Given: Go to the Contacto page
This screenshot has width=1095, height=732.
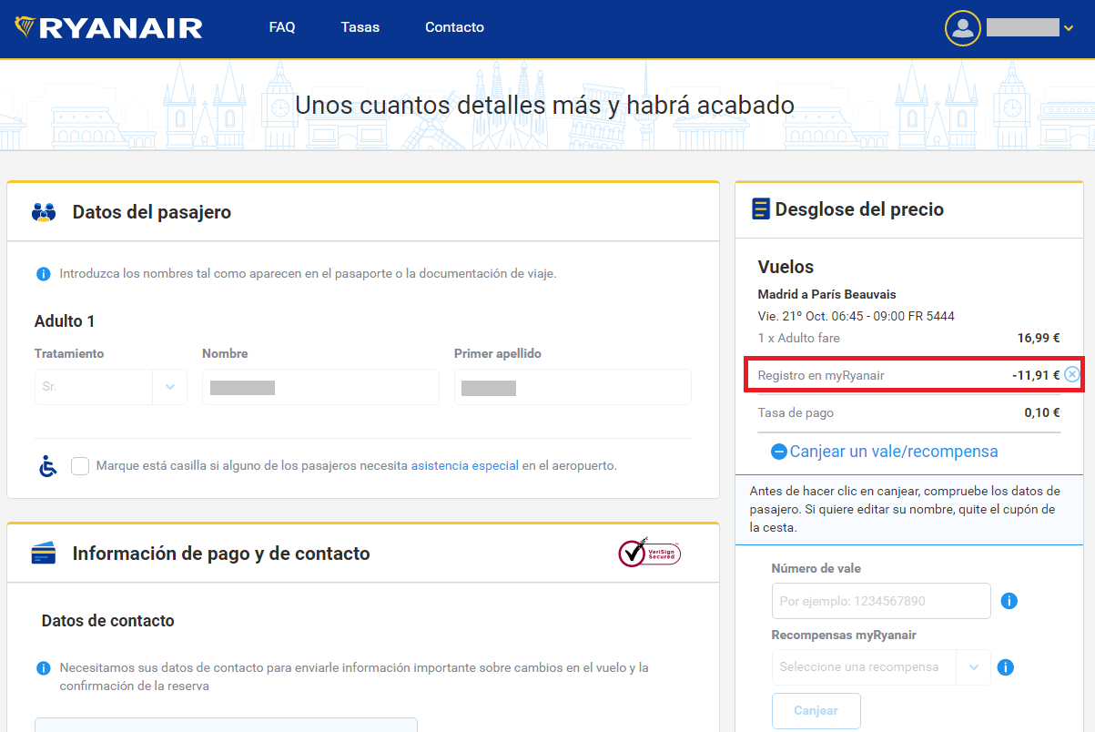Looking at the screenshot, I should pos(454,27).
